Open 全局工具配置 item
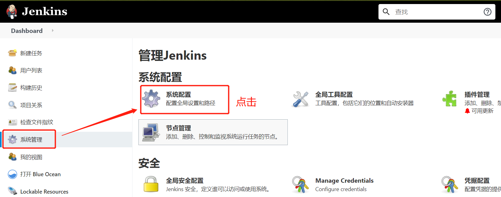Viewport: 501px width, 197px height. point(334,94)
